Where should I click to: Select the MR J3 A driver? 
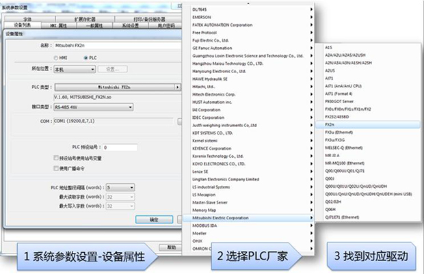368,155
